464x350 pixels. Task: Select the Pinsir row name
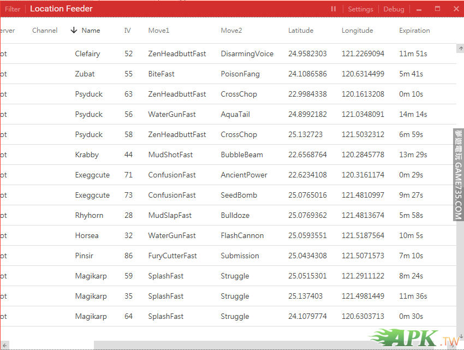click(84, 256)
